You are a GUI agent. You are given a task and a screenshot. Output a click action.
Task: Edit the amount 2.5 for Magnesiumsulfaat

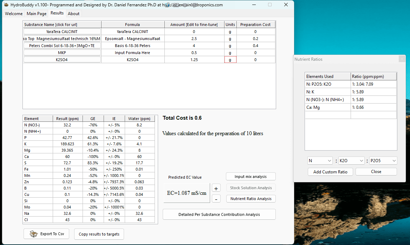[x=194, y=39]
